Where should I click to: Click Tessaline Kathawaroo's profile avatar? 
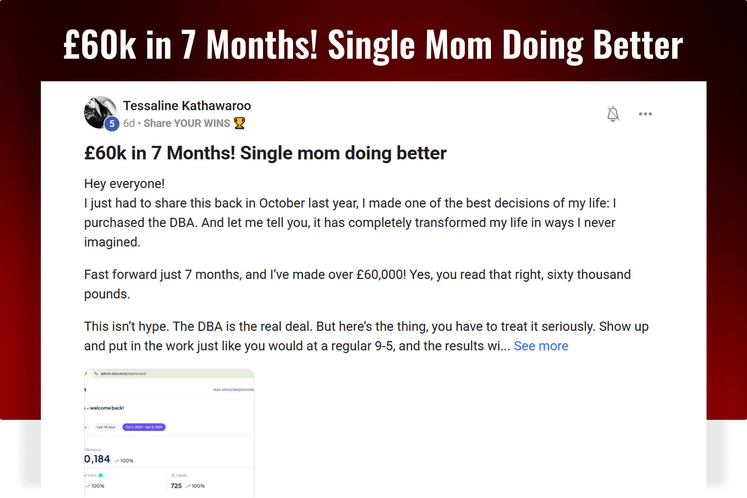click(x=100, y=112)
